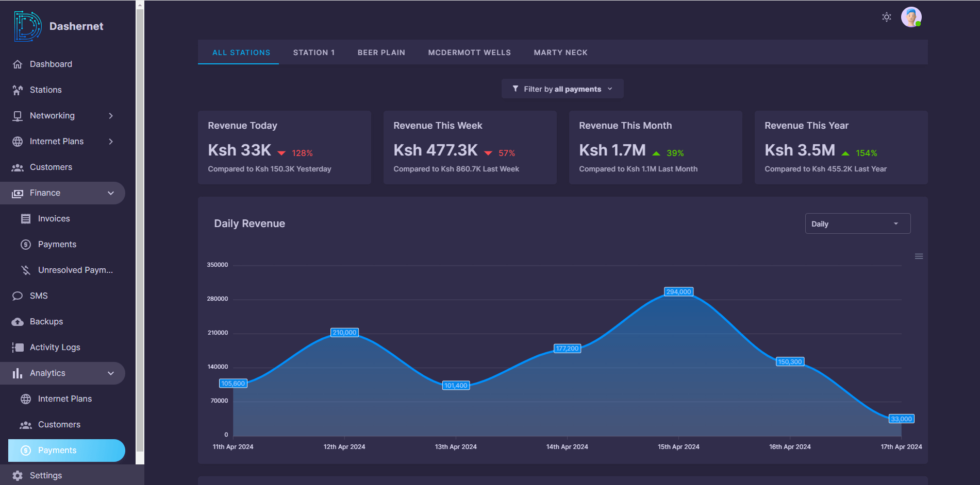The height and width of the screenshot is (485, 980).
Task: Open Settings via the gear icon
Action: click(18, 476)
